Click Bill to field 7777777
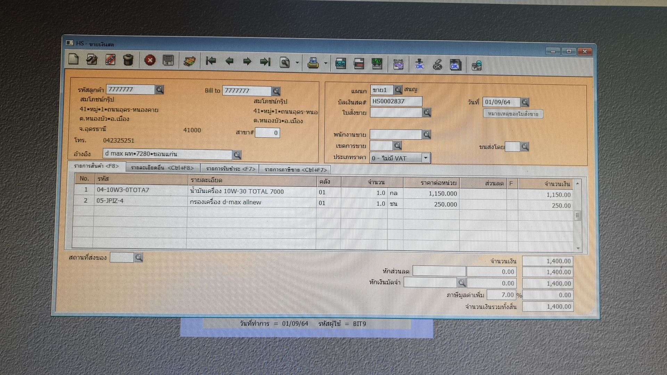The width and height of the screenshot is (667, 375). (247, 91)
